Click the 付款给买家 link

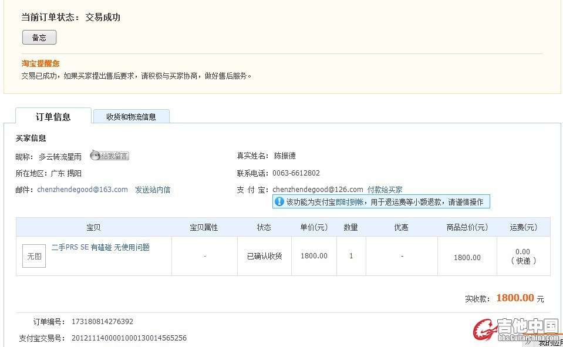[385, 190]
